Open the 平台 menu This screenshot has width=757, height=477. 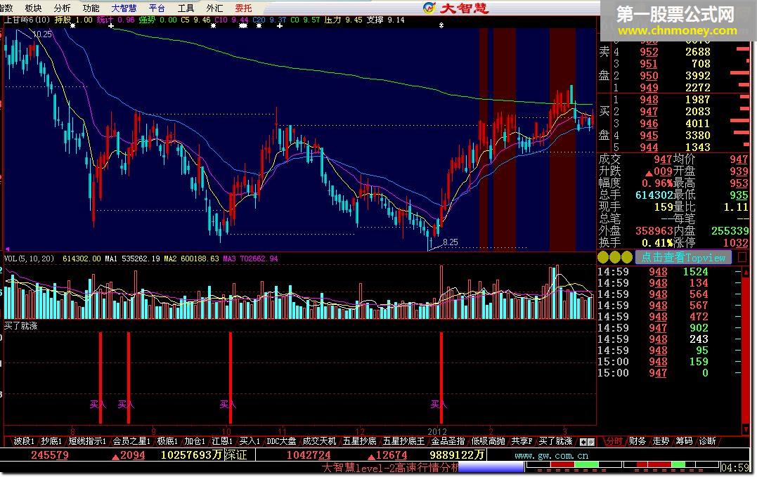click(157, 8)
